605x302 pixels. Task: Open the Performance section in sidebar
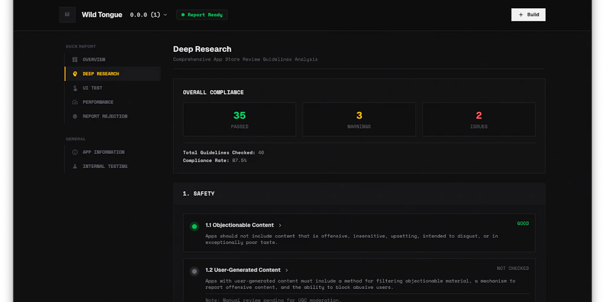pos(97,102)
